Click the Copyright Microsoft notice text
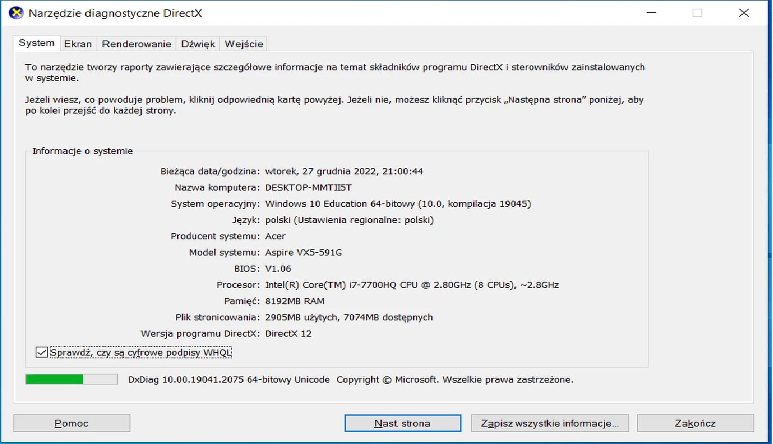The height and width of the screenshot is (444, 773). tap(455, 380)
